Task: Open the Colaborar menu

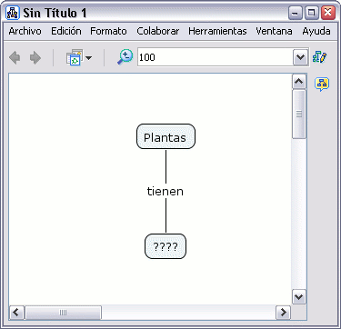Action: 158,31
